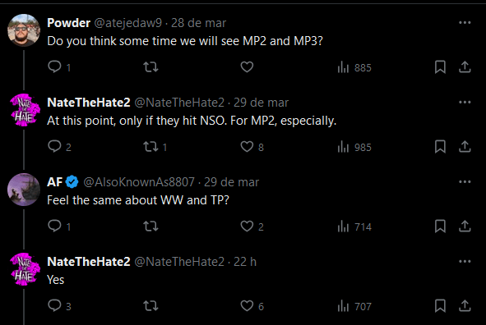The height and width of the screenshot is (325, 486).
Task: Share AF's WW and TP tweet
Action: (x=465, y=226)
